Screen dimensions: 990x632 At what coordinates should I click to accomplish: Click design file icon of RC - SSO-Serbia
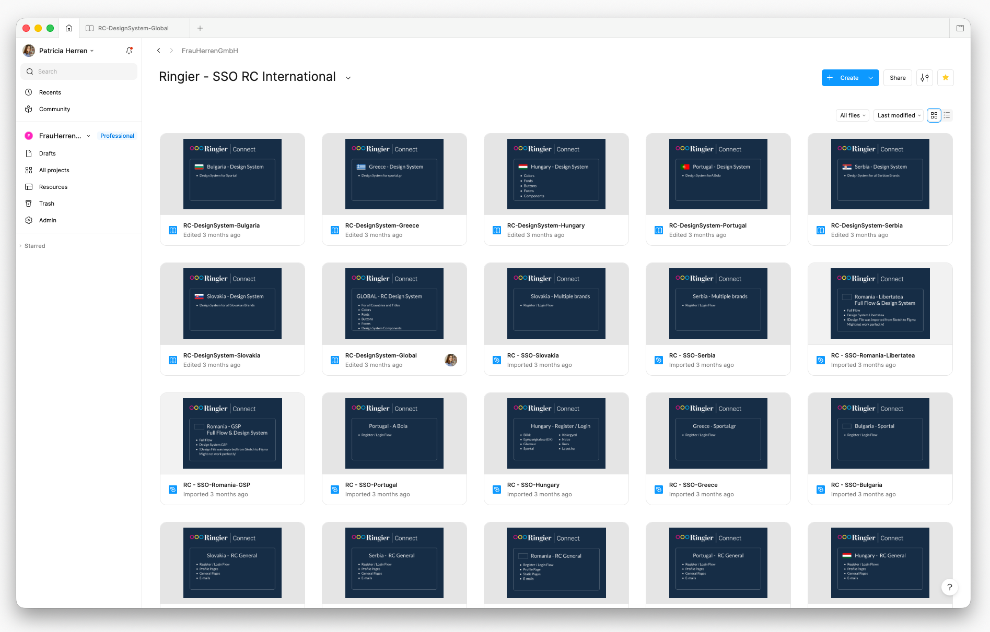click(659, 360)
